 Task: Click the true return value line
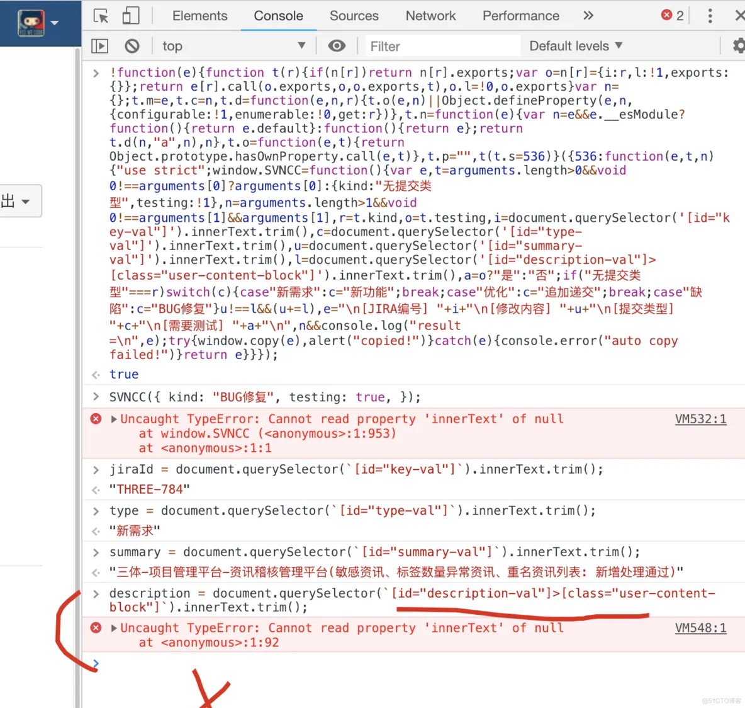124,374
